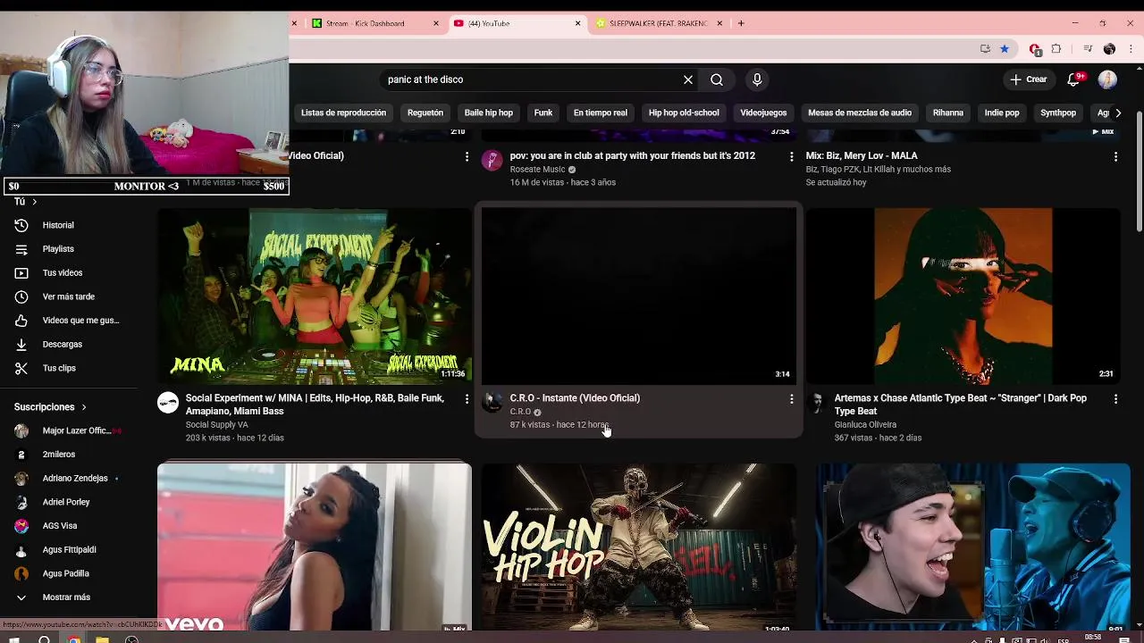Screen dimensions: 1144x643
Task: Clear the search box with the X icon
Action: tap(688, 79)
